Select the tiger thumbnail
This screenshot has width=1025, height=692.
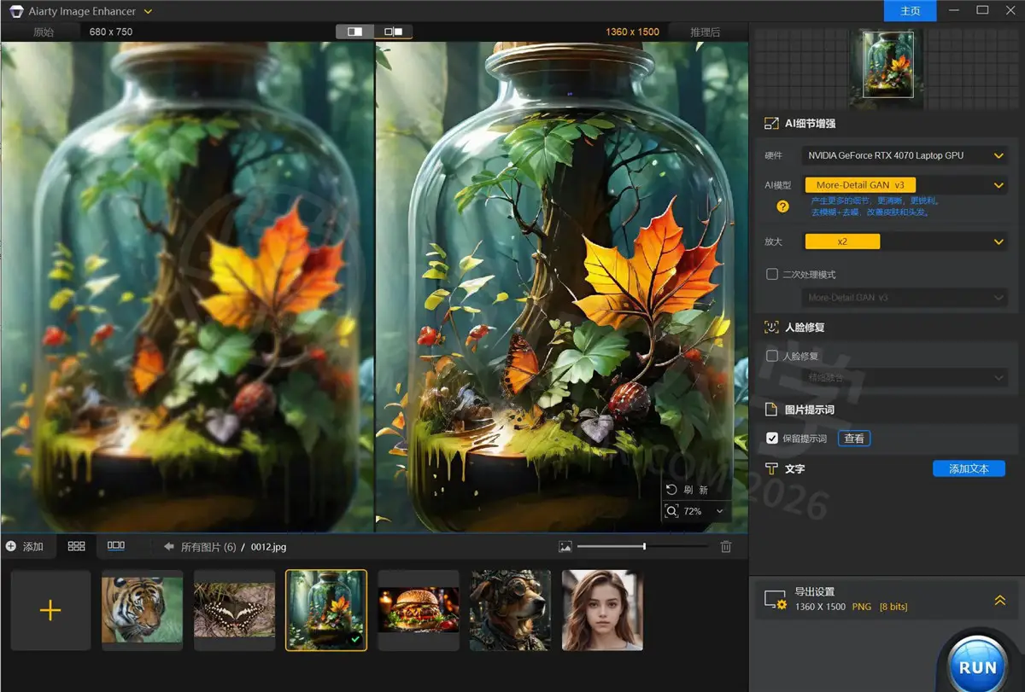[143, 610]
